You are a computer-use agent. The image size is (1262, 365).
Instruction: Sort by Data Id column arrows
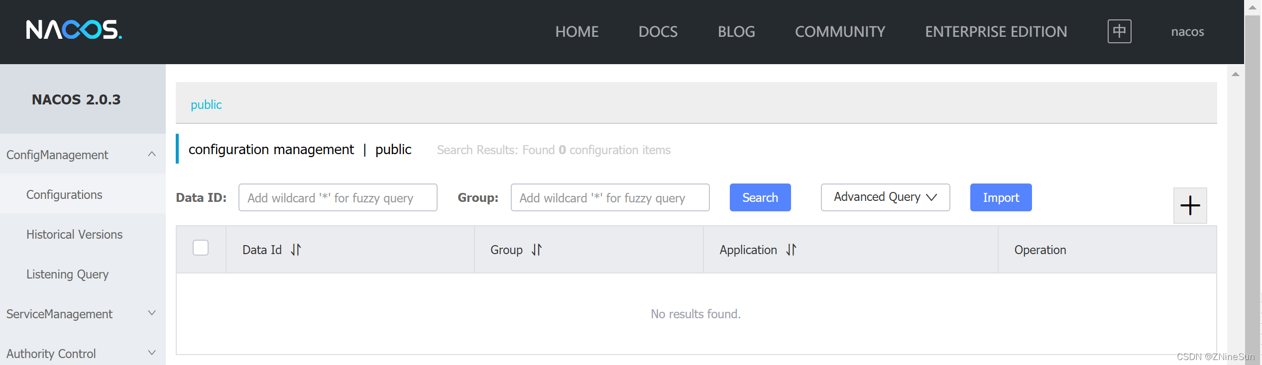pos(296,250)
